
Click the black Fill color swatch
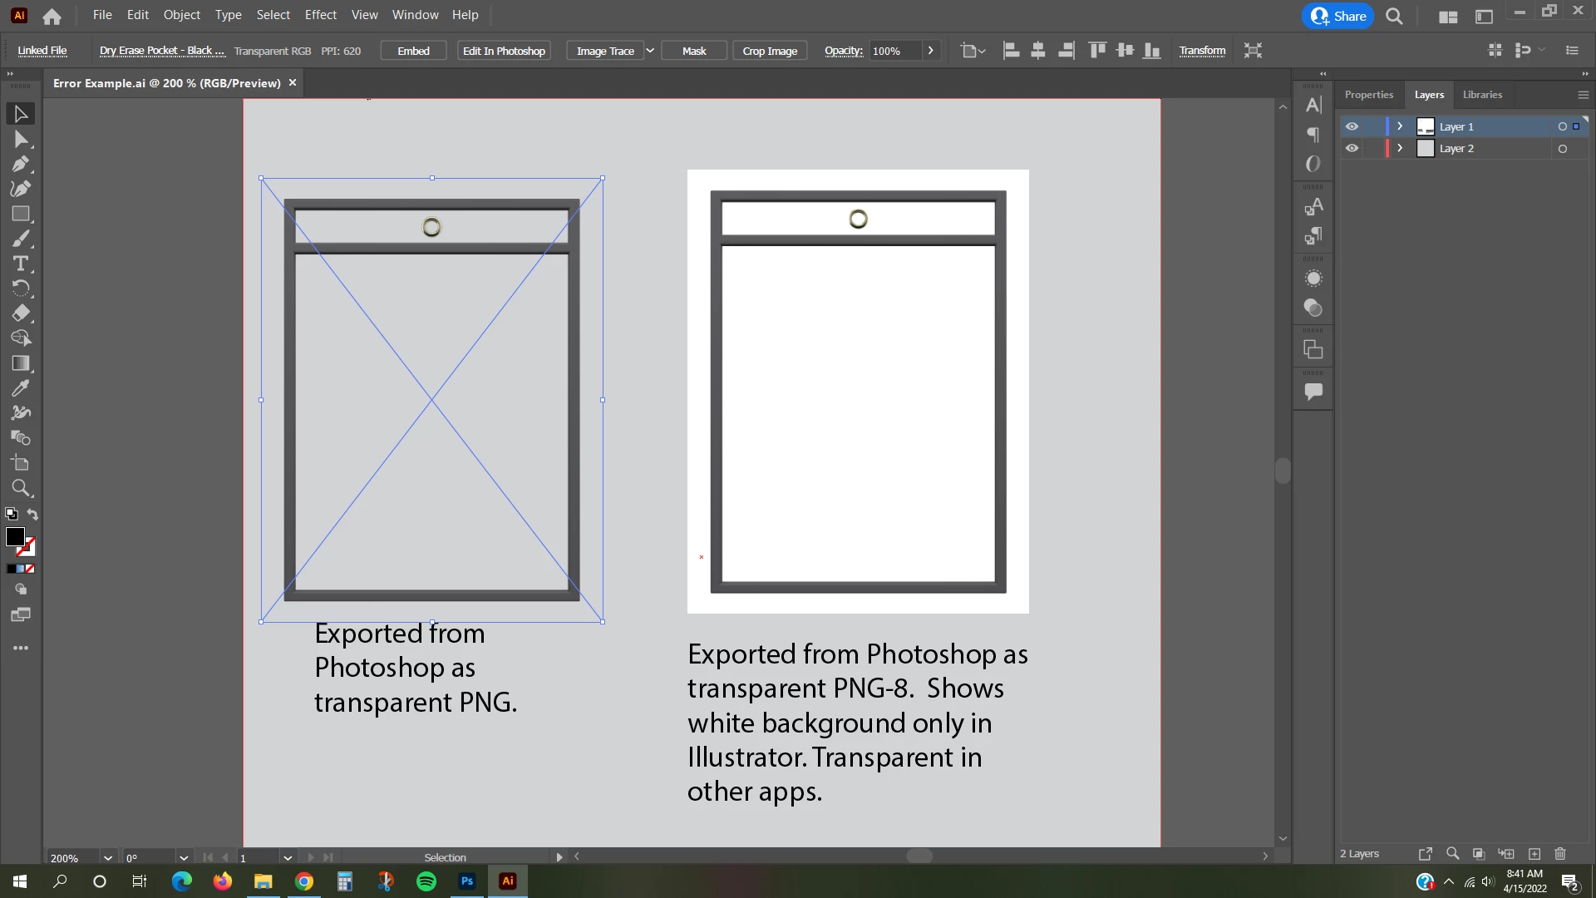[x=15, y=537]
